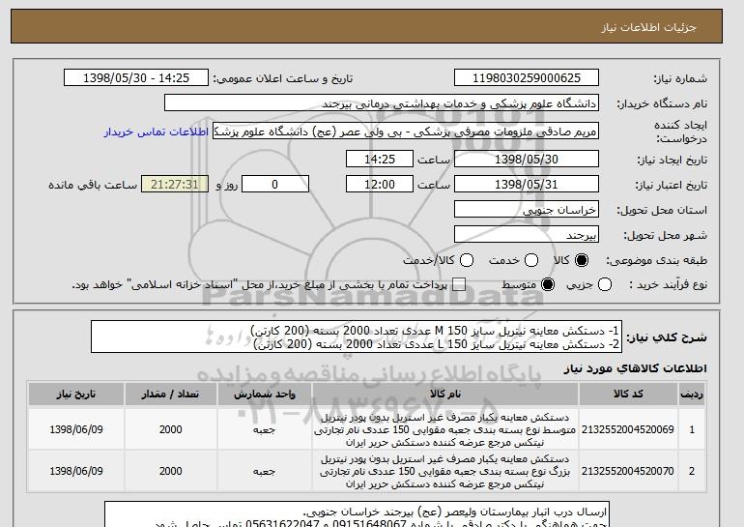744x527 pixels.
Task: Click row 2 unit cell جعبه
Action: (265, 472)
